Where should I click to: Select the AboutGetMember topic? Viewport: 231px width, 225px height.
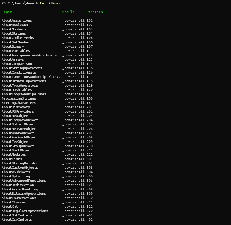point(16,42)
